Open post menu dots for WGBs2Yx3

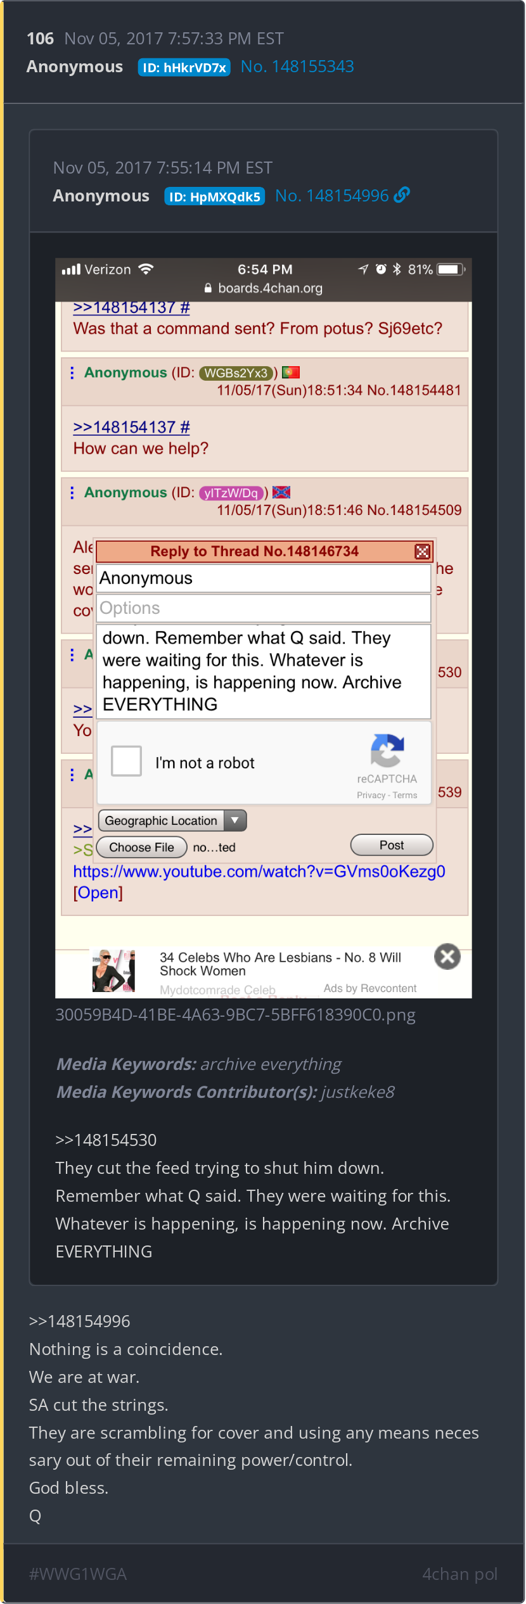coord(72,372)
